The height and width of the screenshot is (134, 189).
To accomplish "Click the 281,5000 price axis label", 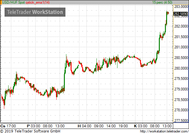I will tap(181, 37).
